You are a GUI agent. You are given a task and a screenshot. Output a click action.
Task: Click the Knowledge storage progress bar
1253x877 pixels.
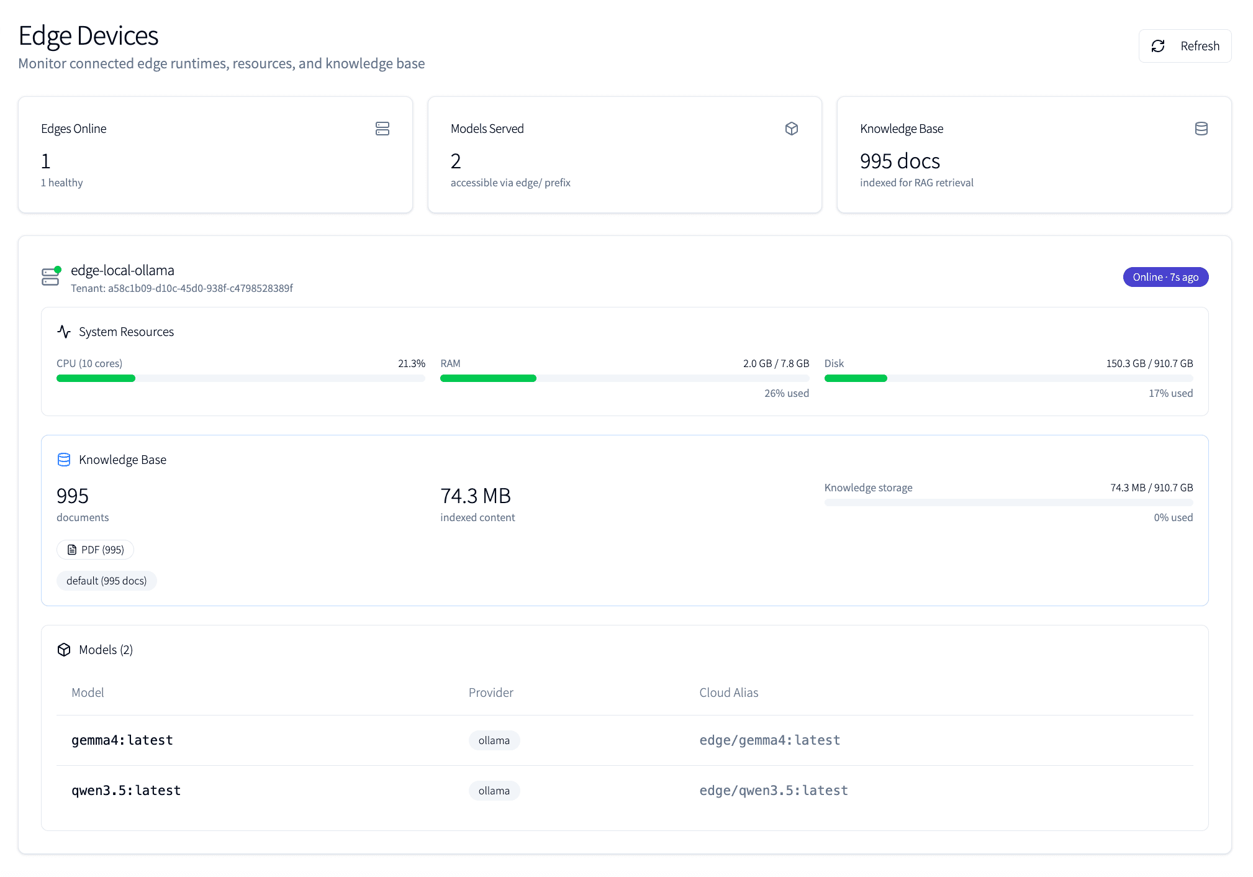(1008, 502)
